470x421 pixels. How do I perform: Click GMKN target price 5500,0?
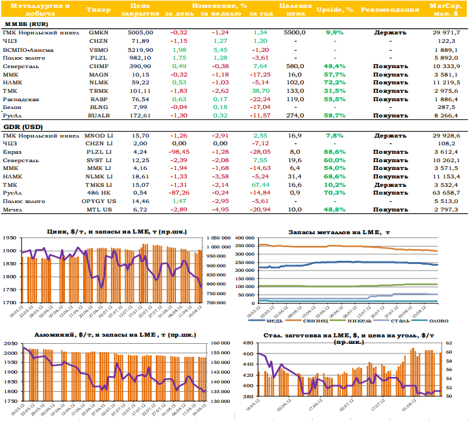pos(295,32)
